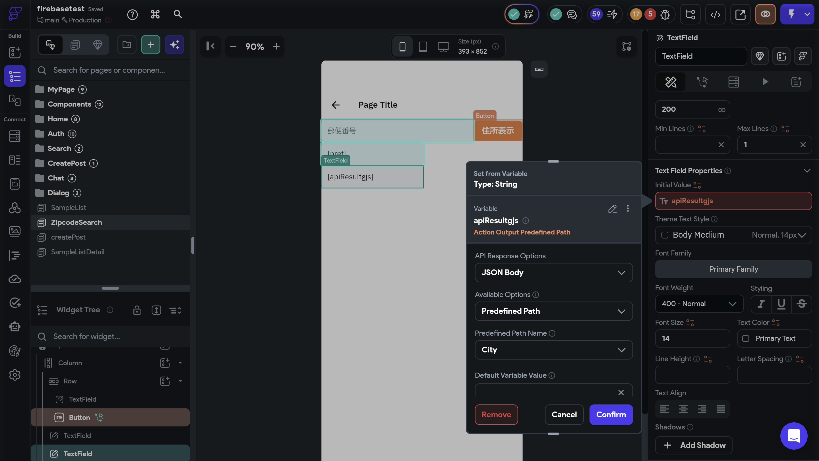Click the AI generate sparkle button
819x461 pixels.
click(175, 45)
